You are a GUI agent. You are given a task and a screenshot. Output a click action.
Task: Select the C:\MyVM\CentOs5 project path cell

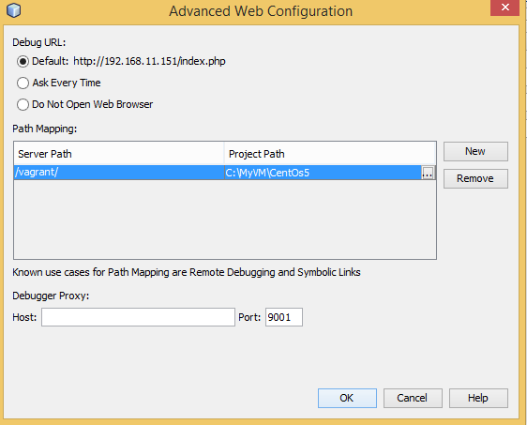click(x=323, y=173)
